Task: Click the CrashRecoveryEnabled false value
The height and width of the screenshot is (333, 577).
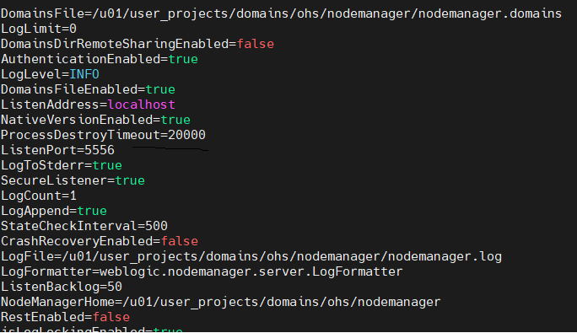Action: [180, 241]
